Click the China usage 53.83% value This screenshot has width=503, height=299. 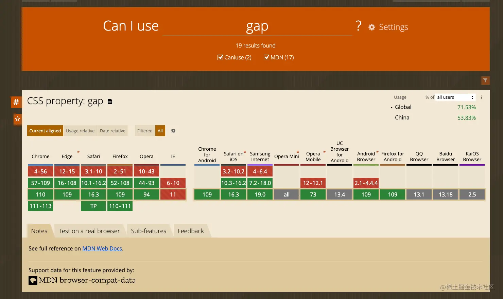(466, 118)
